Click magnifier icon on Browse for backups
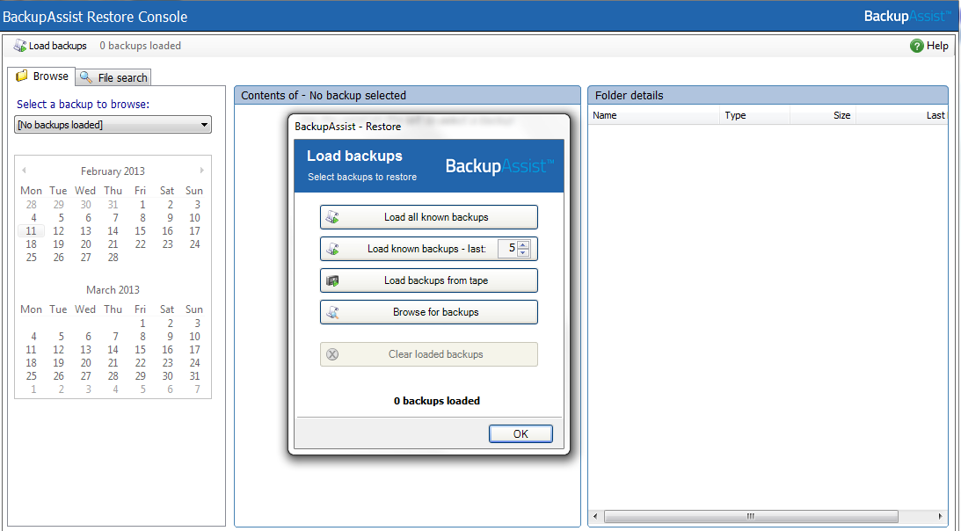 pos(333,312)
